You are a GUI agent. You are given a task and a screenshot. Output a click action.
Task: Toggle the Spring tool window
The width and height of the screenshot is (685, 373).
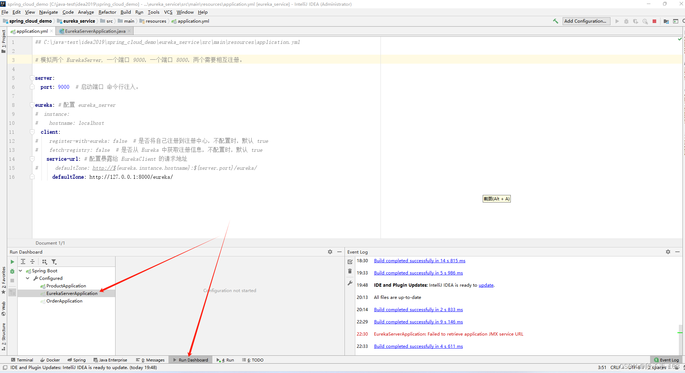point(77,360)
